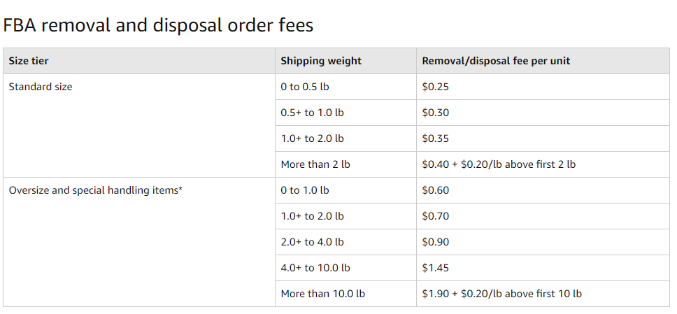Click the FBA removal and disposal heading
The image size is (677, 314).
158,25
